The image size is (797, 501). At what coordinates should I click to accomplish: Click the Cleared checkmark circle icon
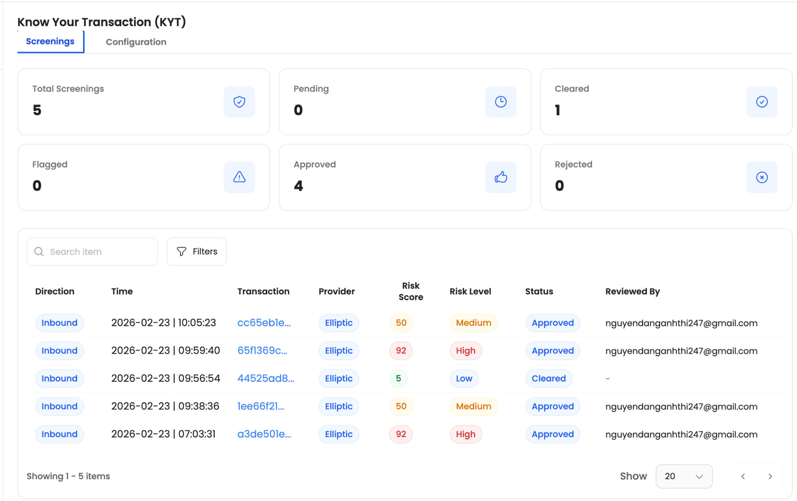[762, 102]
